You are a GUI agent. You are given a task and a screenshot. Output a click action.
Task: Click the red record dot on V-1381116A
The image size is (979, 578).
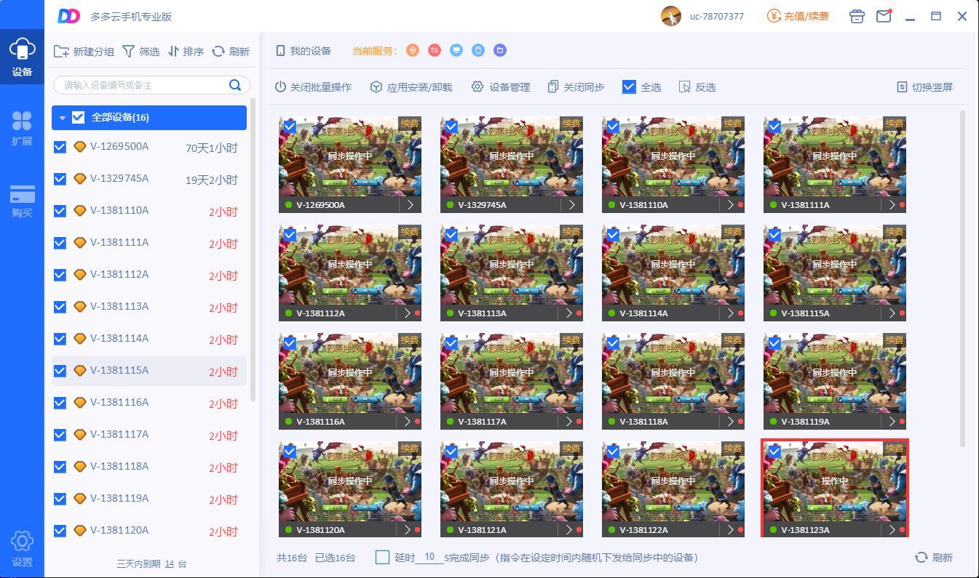418,422
